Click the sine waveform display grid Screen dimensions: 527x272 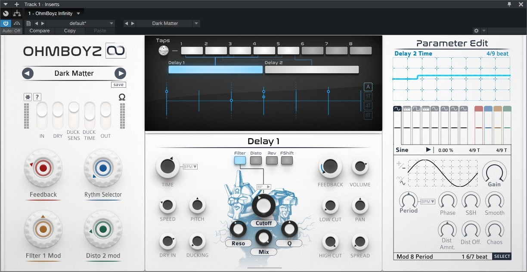(443, 173)
